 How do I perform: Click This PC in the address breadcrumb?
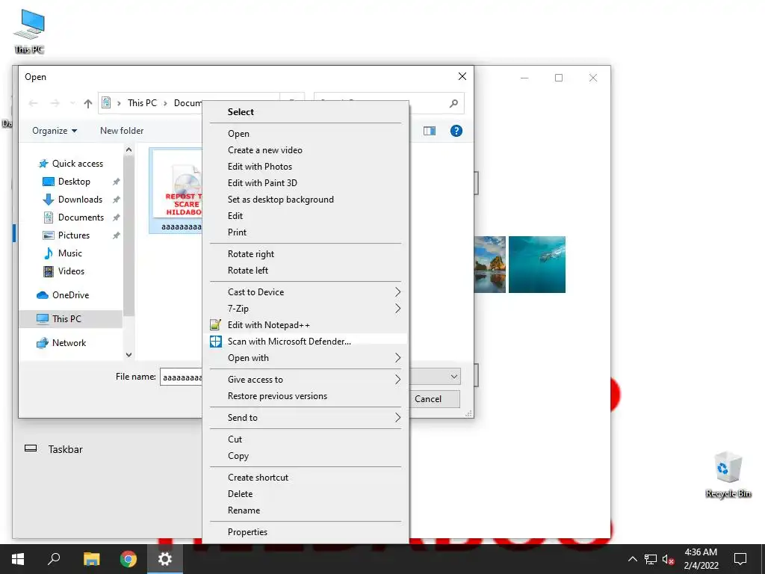point(142,103)
